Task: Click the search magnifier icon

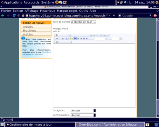Action: click(150, 16)
